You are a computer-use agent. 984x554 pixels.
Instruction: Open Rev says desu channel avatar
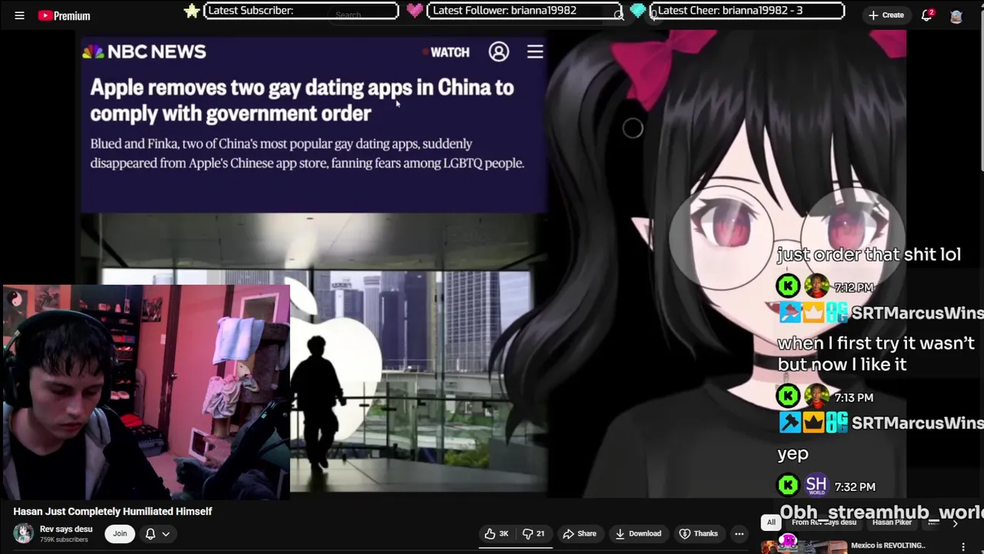pos(24,533)
